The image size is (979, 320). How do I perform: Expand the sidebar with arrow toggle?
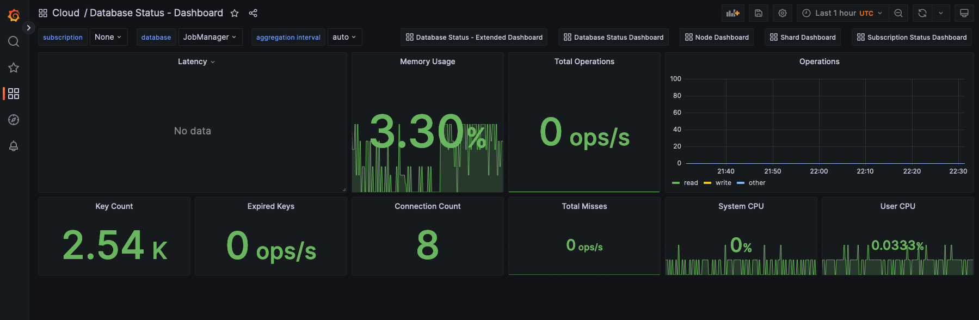point(29,28)
